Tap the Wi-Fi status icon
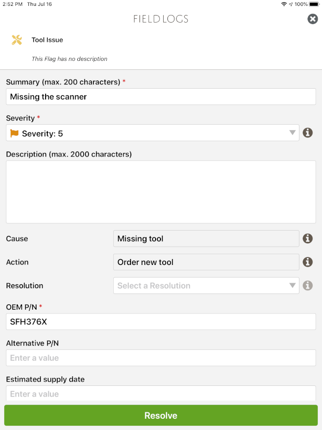 [x=283, y=4]
